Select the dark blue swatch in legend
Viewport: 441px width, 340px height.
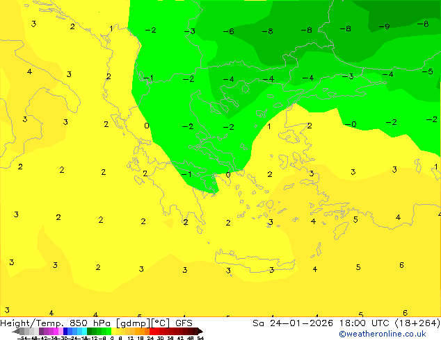[x=65, y=331]
